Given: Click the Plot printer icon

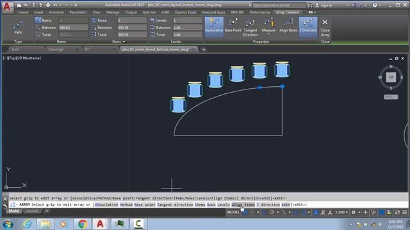Looking at the screenshot, I should [48, 5].
